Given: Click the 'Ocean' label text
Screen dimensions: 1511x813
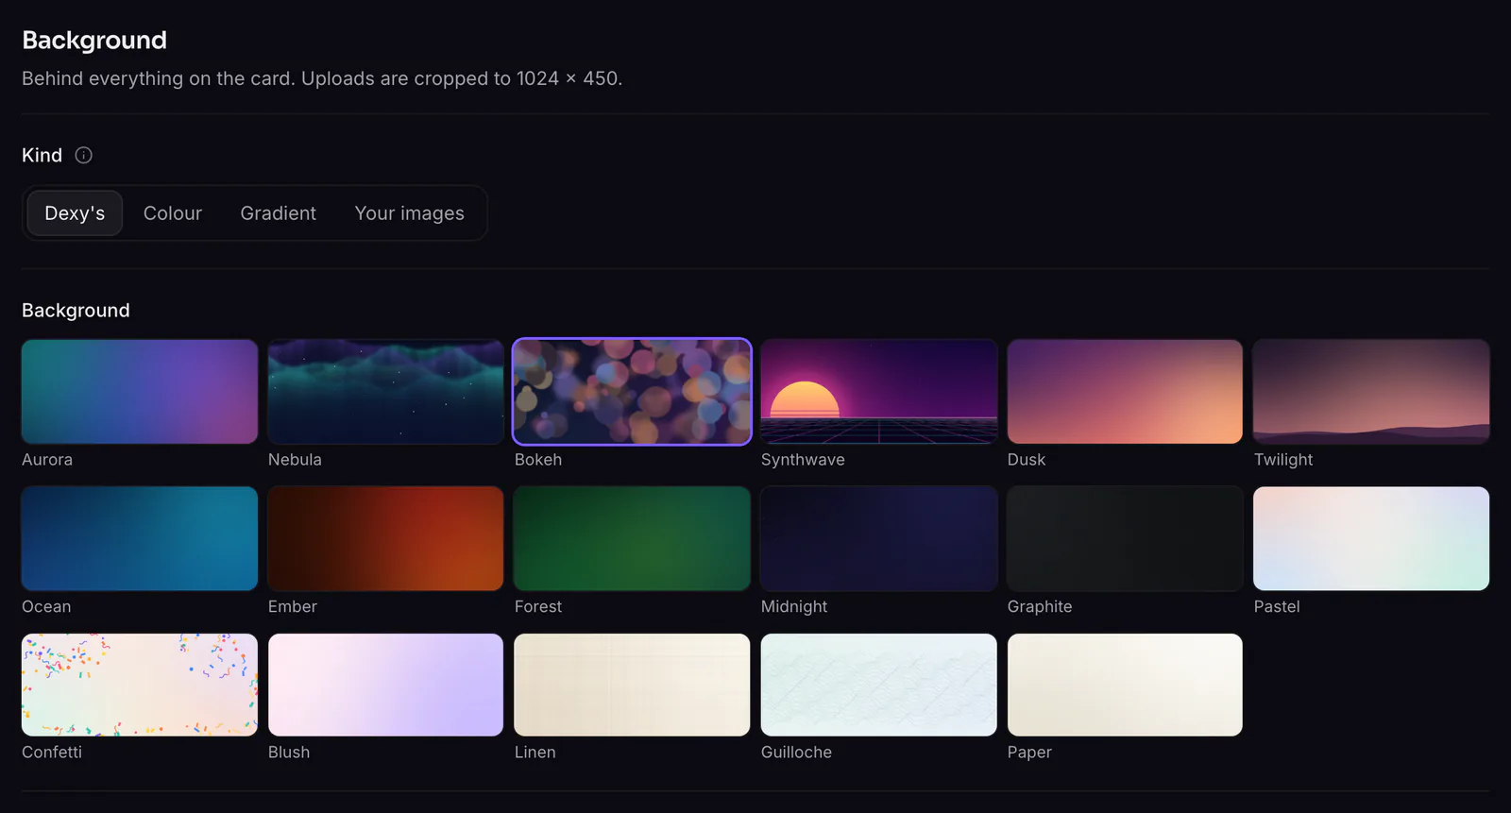Looking at the screenshot, I should click(x=46, y=606).
